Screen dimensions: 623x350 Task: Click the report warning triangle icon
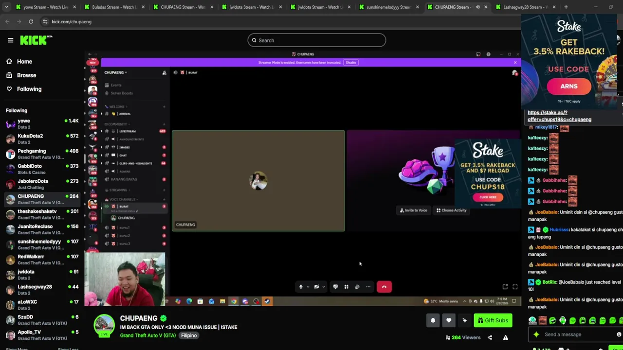(505, 337)
